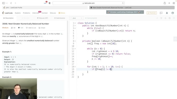Image resolution: width=177 pixels, height=99 pixels.
Task: Open the Discuss (97) tab
Action: click(x=42, y=18)
